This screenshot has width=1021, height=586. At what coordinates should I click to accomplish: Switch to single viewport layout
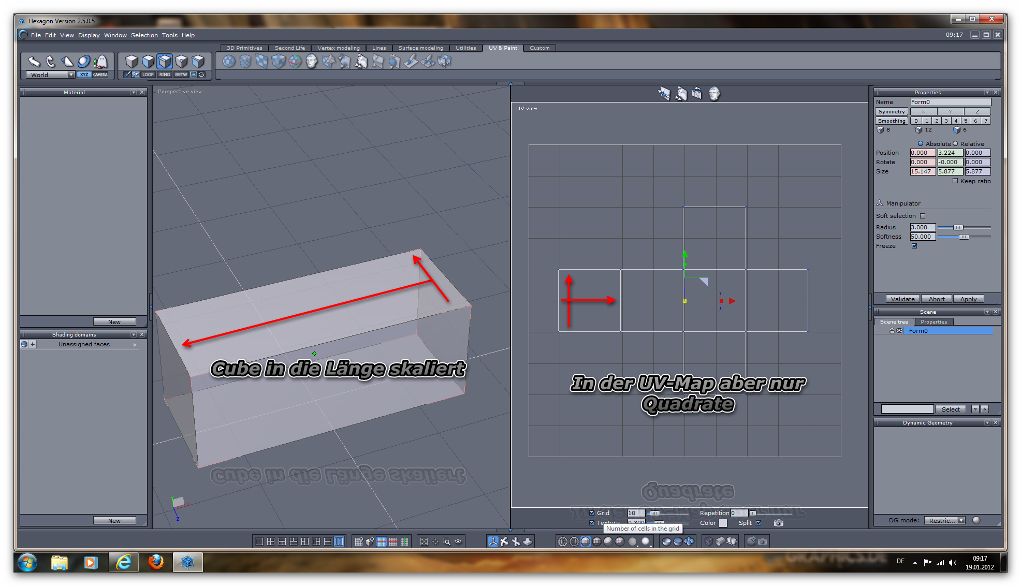[x=259, y=541]
